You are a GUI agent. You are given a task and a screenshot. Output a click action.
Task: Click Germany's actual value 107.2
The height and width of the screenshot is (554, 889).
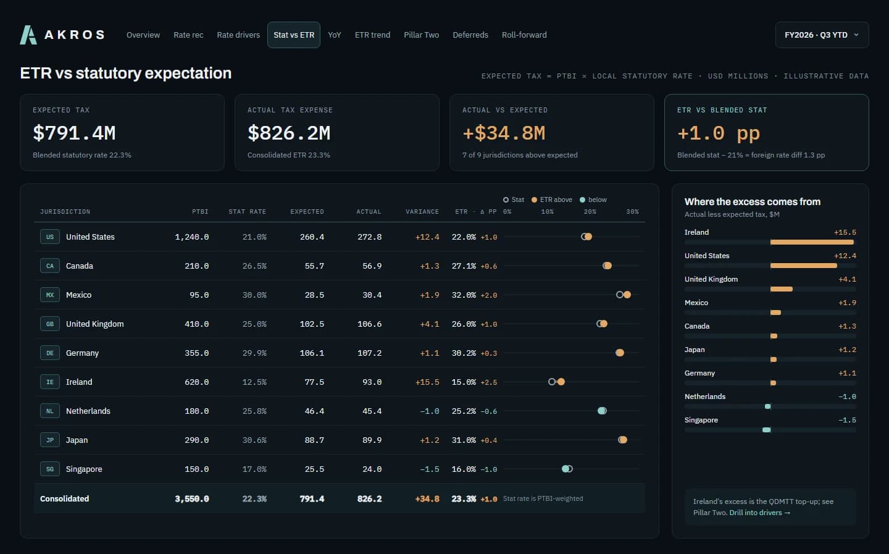369,353
